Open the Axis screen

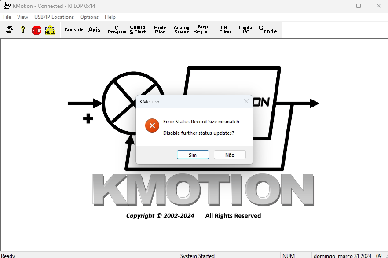tap(94, 30)
